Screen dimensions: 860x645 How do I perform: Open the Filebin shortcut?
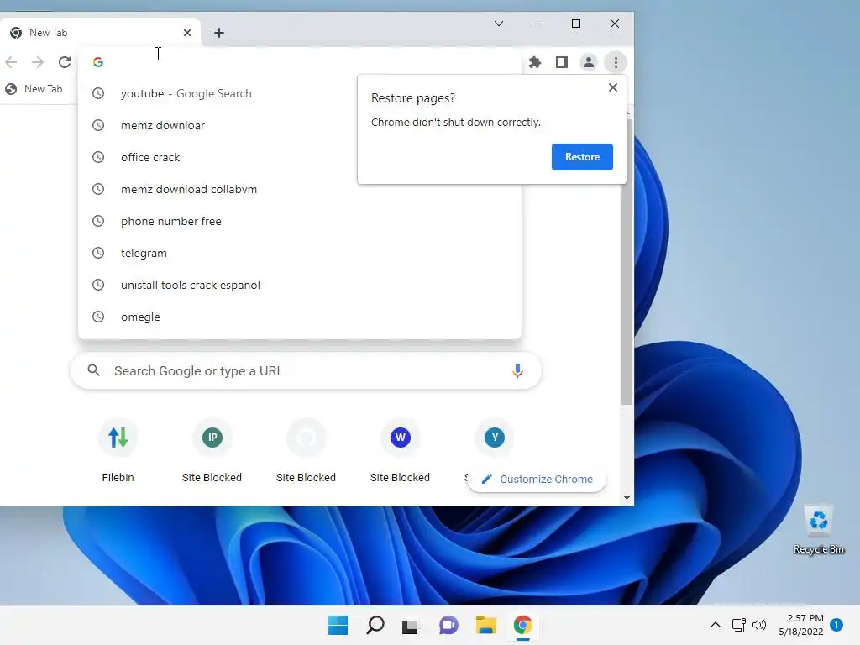(118, 453)
